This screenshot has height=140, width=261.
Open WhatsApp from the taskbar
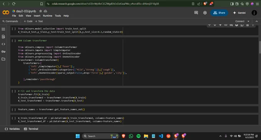tap(131, 136)
